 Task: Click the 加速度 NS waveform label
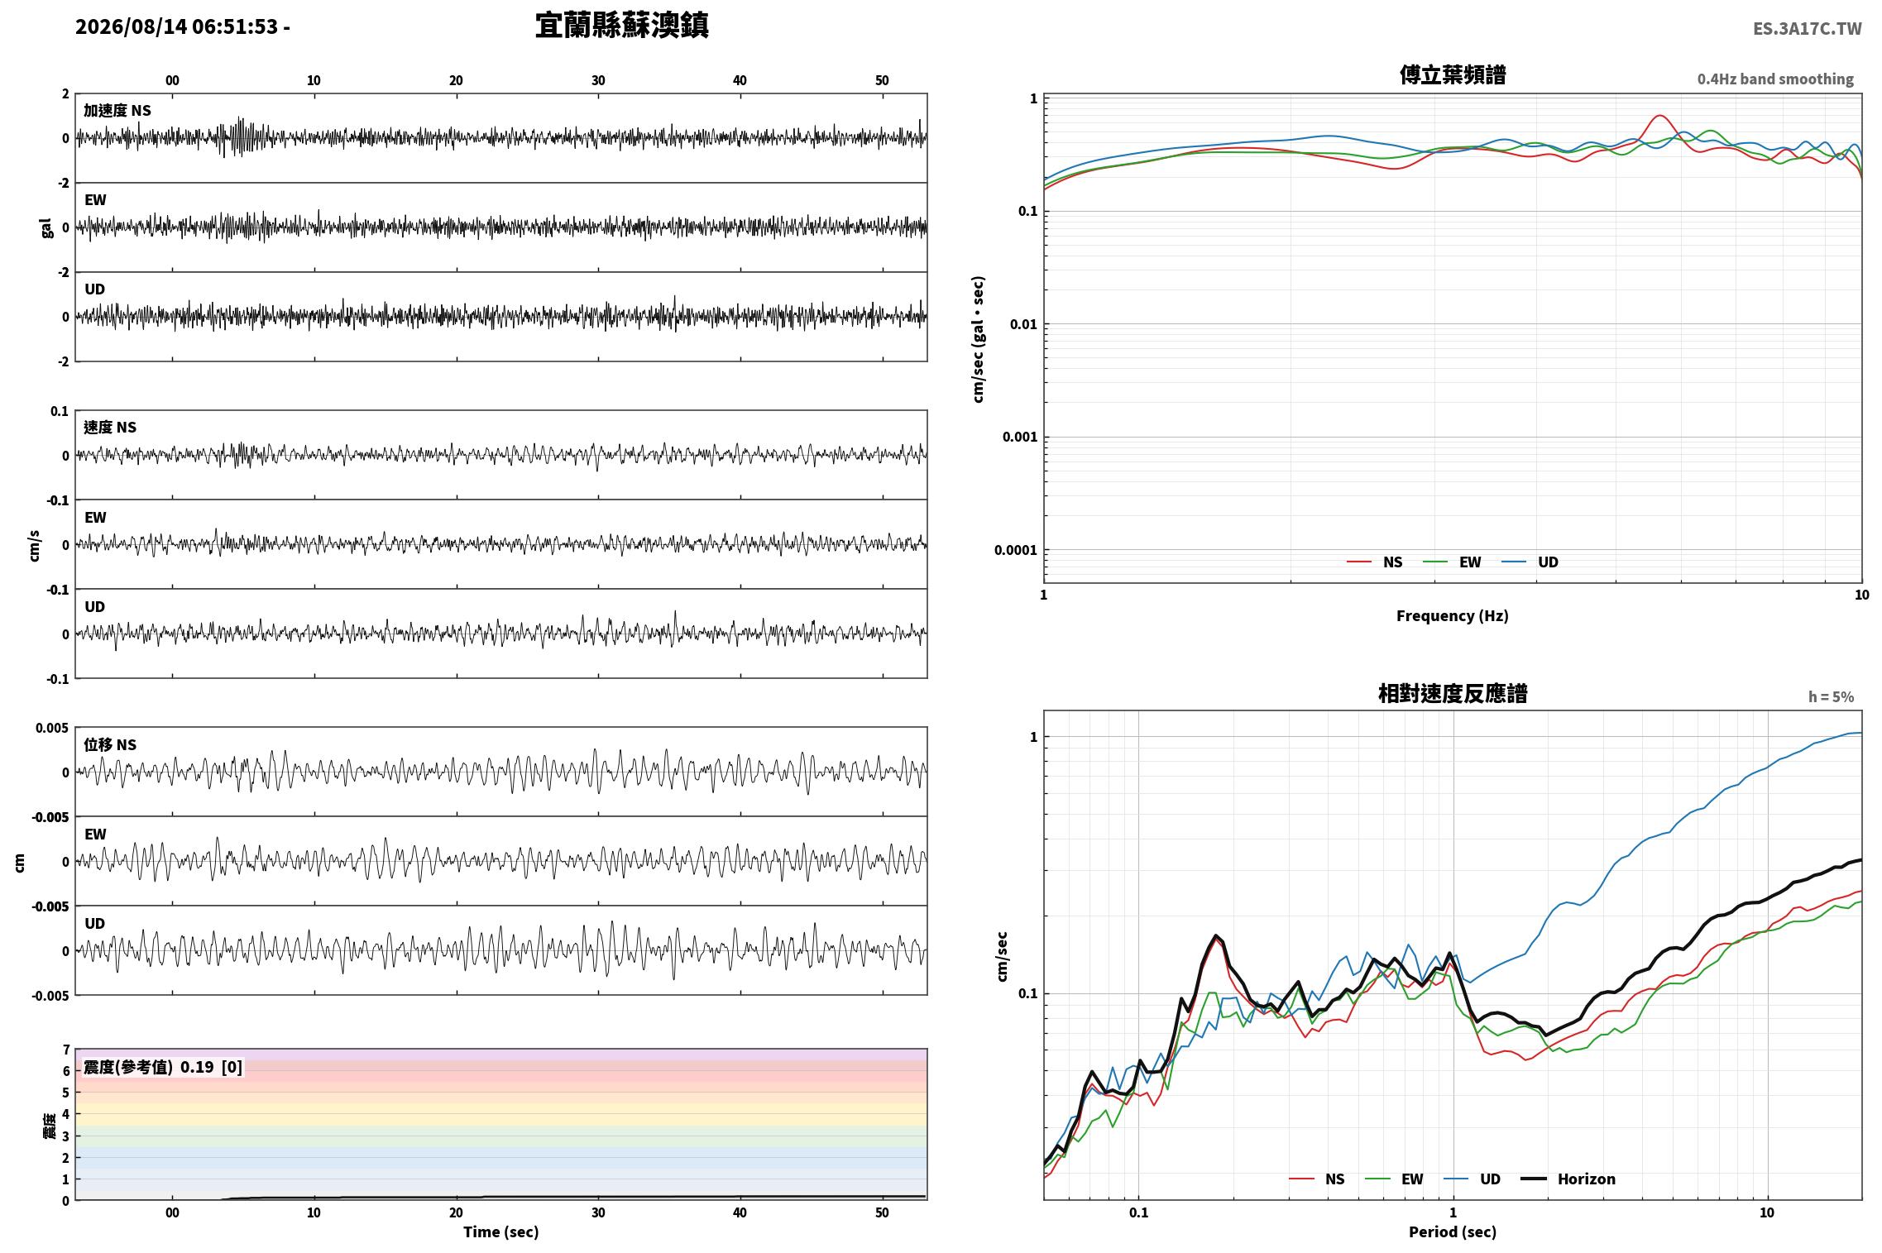117,111
